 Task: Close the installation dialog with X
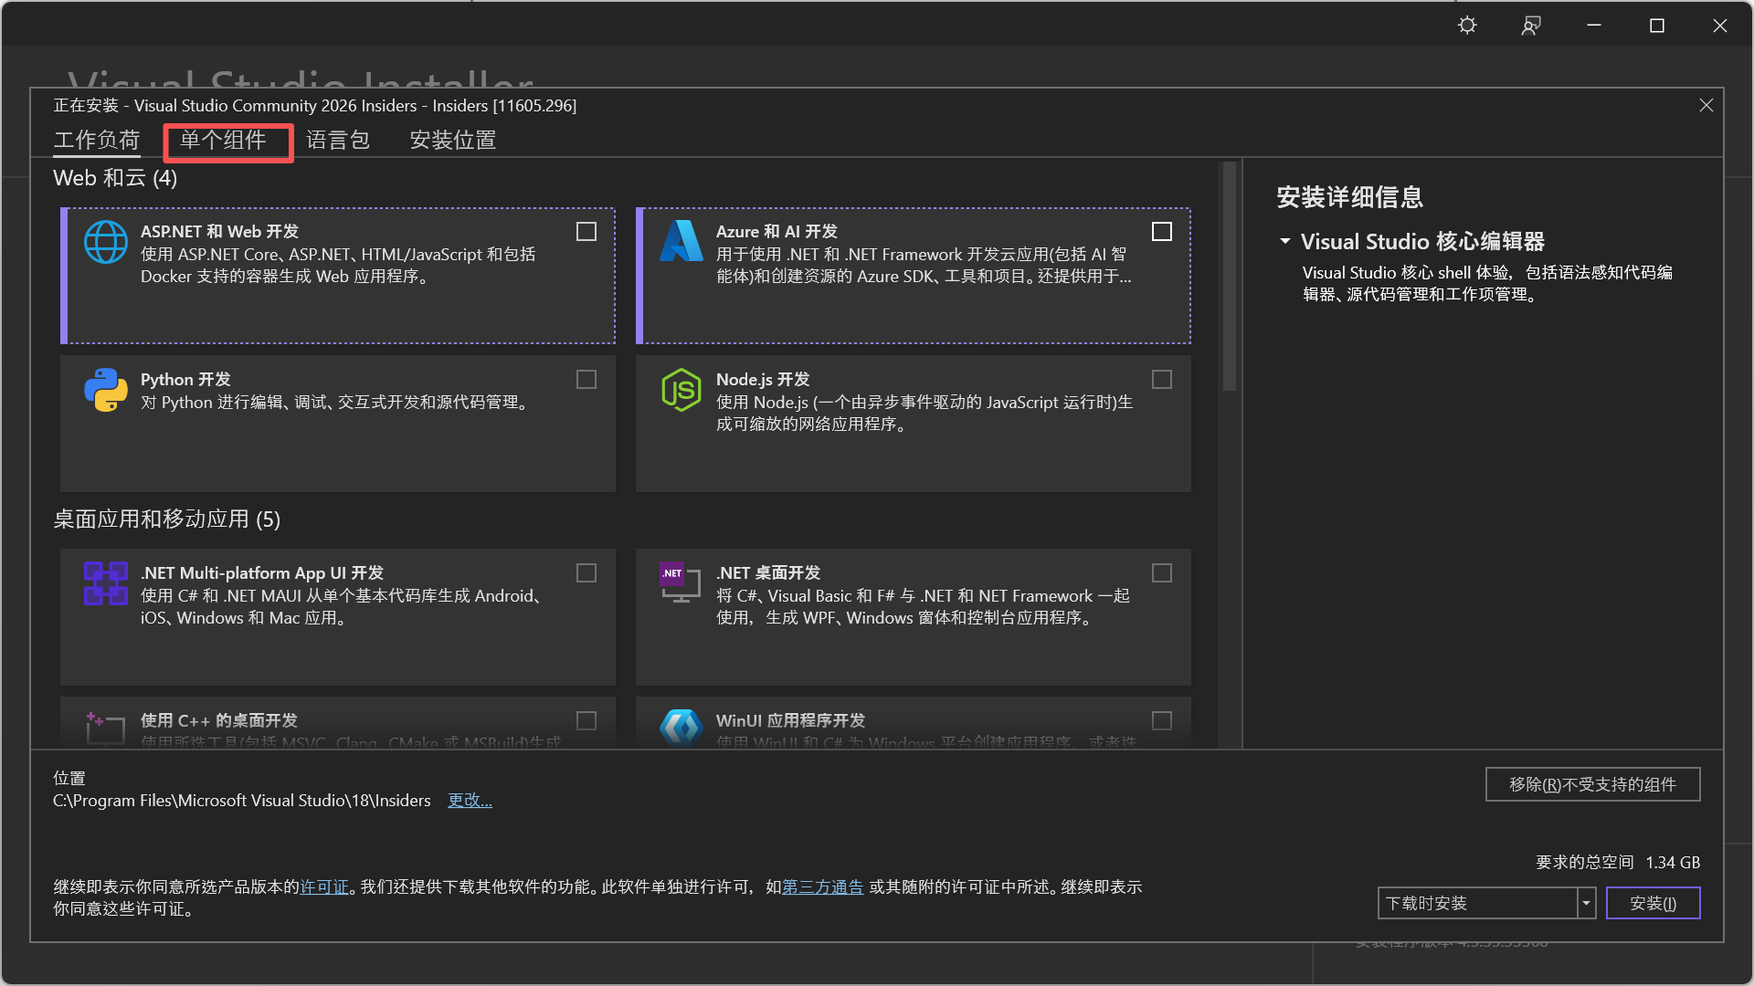[x=1706, y=106]
